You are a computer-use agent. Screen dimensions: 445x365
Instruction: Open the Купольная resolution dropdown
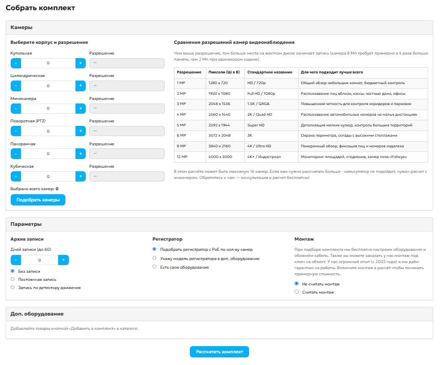tap(127, 63)
